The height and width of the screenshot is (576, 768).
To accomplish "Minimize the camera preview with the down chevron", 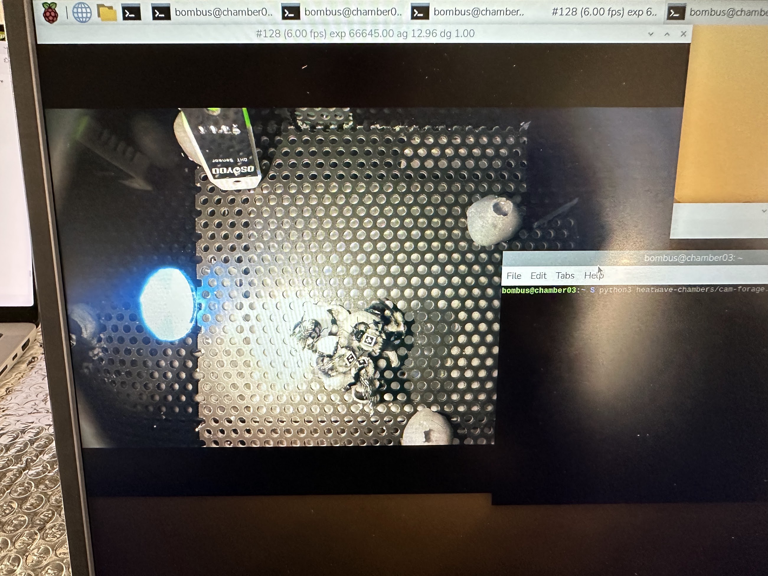I will click(x=651, y=34).
